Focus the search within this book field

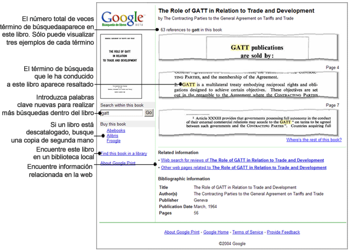tap(121, 113)
